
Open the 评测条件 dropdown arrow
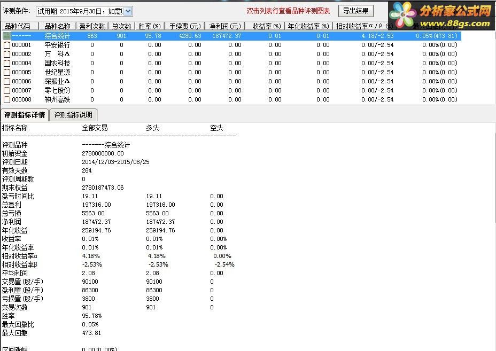128,11
